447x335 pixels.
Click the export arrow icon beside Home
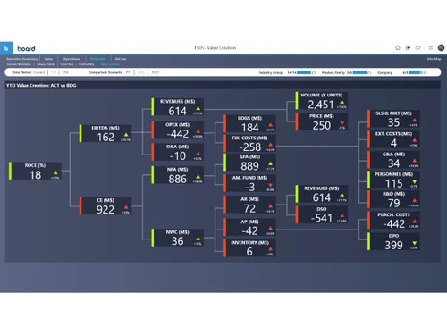[408, 47]
